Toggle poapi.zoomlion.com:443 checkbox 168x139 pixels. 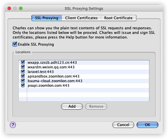(23, 85)
